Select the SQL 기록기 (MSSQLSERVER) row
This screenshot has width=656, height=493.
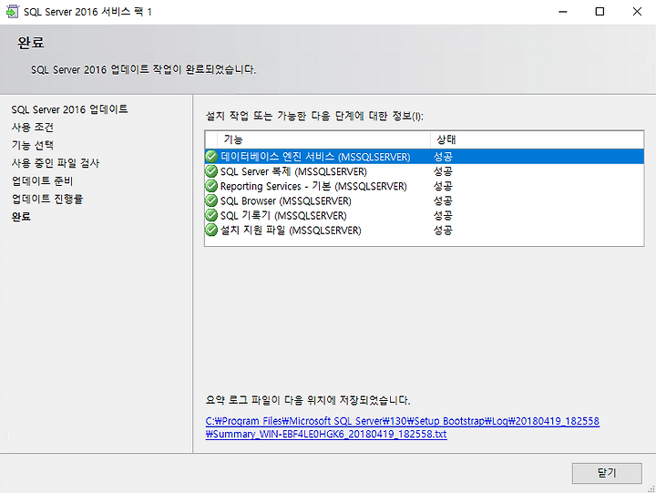425,215
